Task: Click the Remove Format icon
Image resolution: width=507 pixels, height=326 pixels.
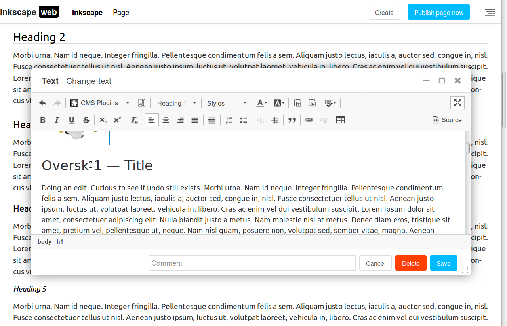Action: [134, 120]
